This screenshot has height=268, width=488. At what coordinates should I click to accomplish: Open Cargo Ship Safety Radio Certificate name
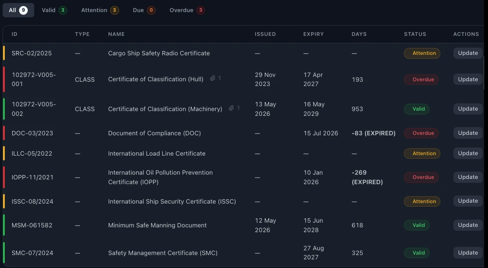(159, 53)
